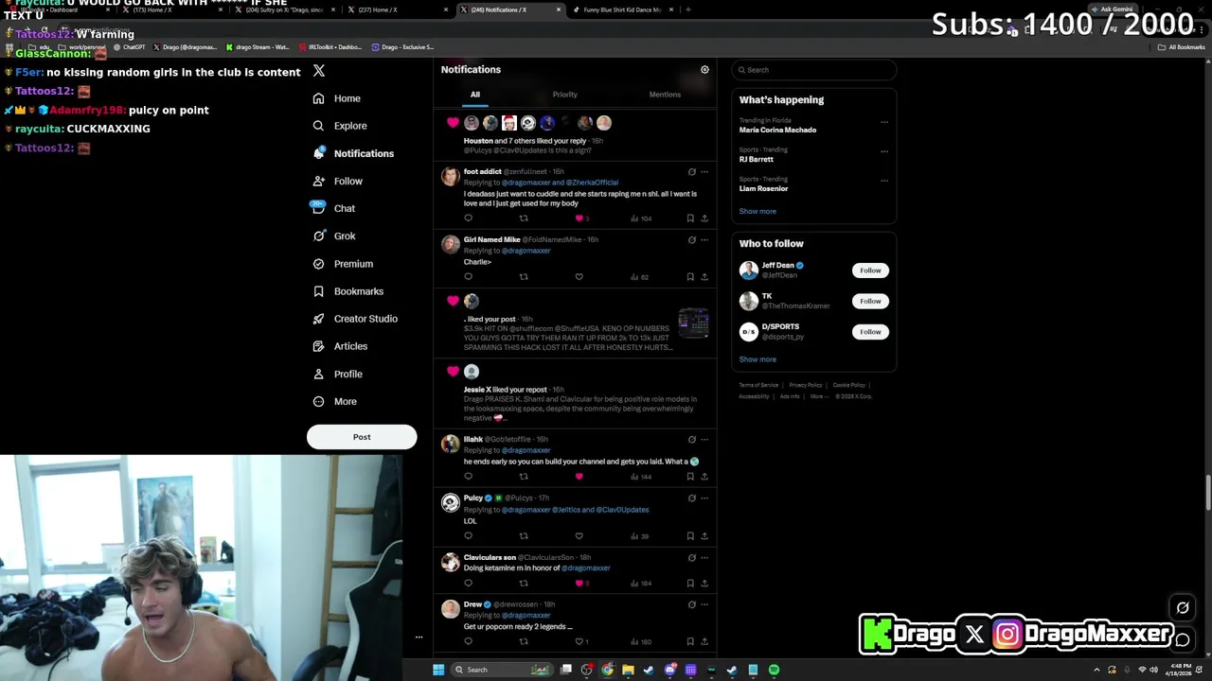Switch to the Funny Blue Shirt Kid browser tab
1212x681 pixels.
622,9
